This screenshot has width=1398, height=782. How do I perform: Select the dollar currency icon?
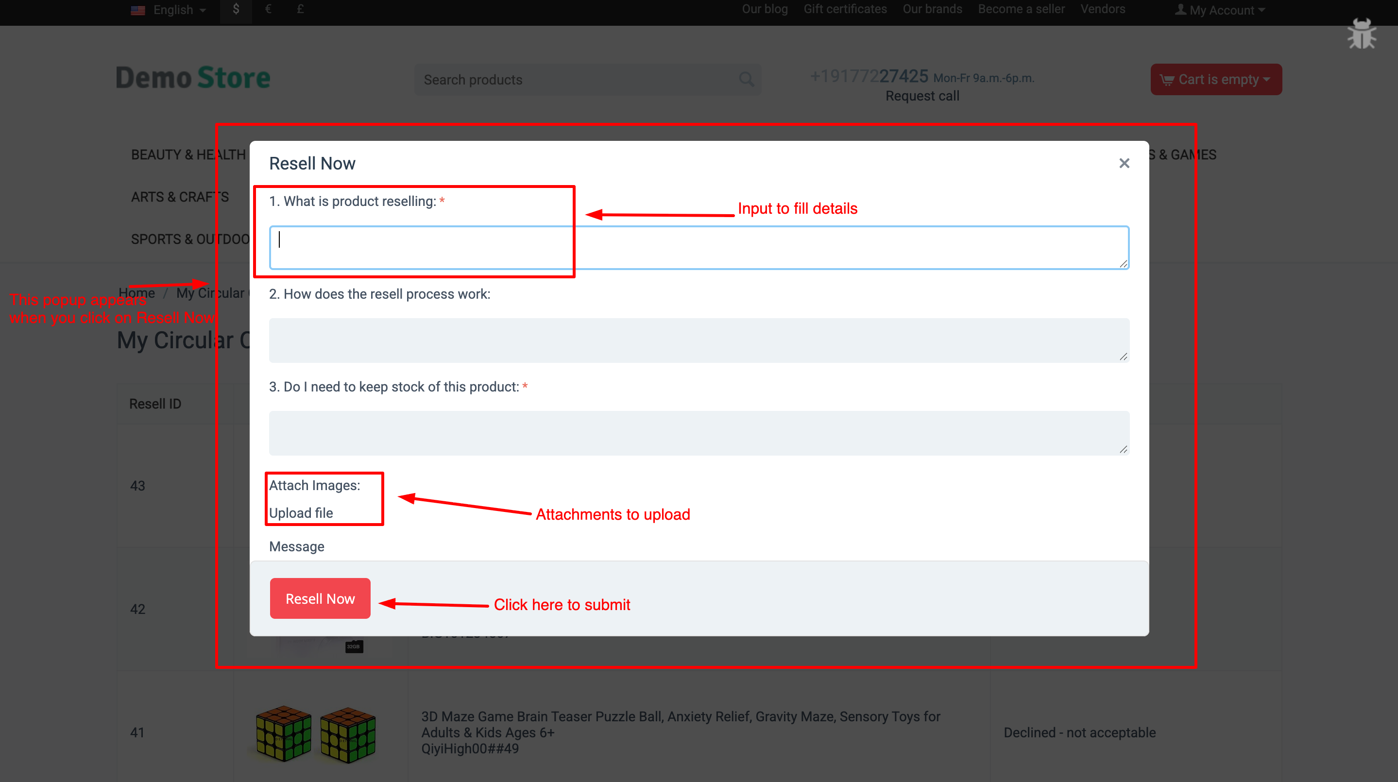point(236,9)
